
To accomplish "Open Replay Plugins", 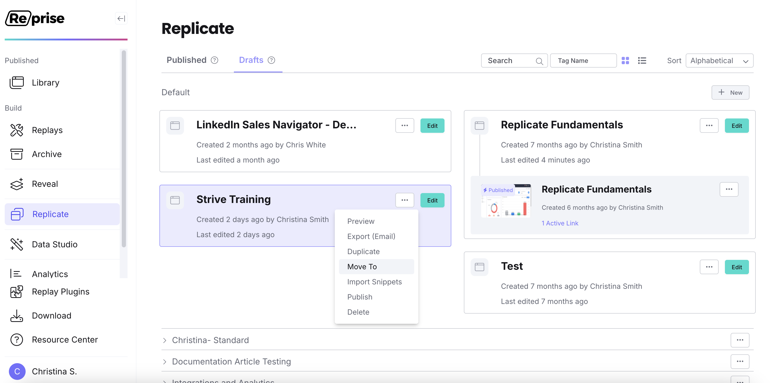I will pos(62,292).
